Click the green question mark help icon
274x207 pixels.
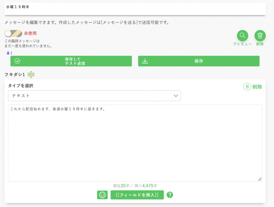[170, 195]
